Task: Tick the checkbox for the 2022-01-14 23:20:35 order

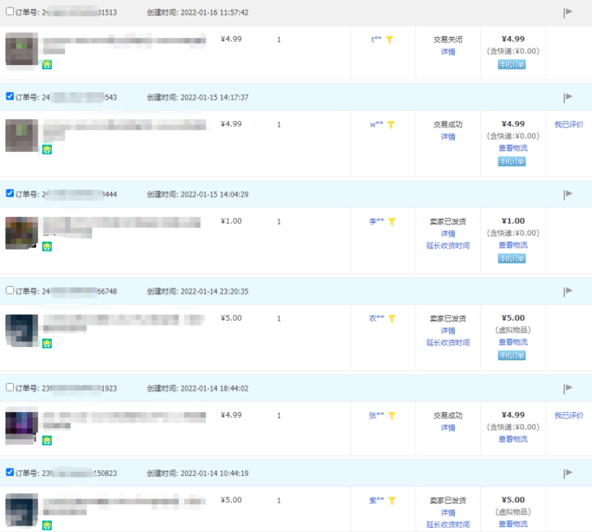Action: point(10,291)
